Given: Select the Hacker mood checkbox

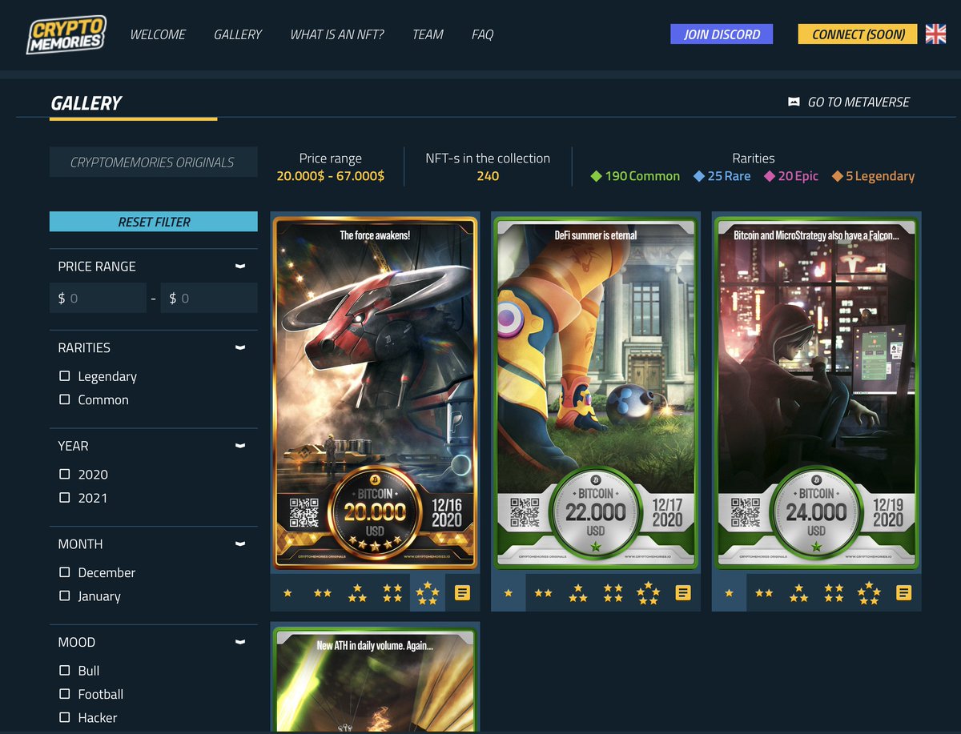Looking at the screenshot, I should pos(65,717).
